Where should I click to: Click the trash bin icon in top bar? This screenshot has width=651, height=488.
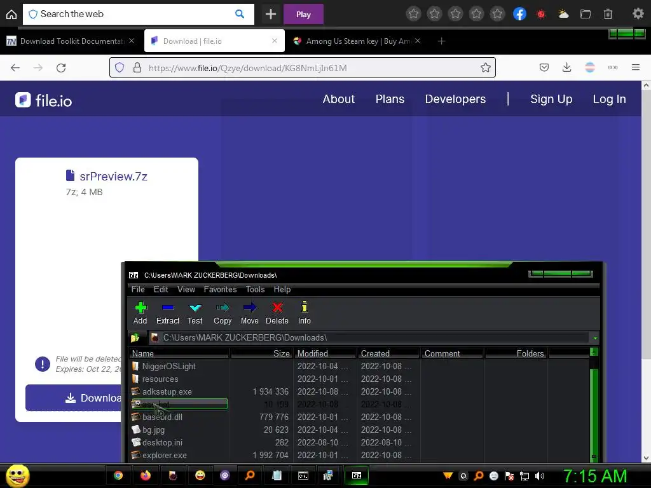tap(608, 14)
